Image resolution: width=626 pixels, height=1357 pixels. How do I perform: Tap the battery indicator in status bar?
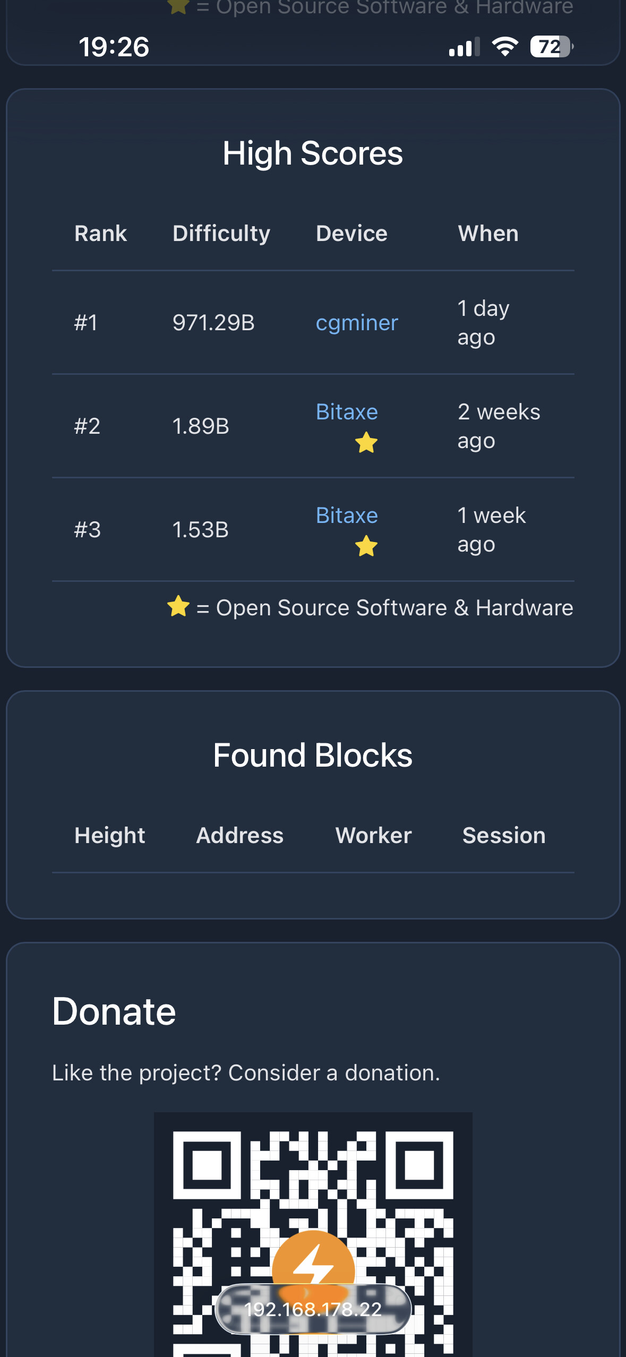[x=551, y=47]
